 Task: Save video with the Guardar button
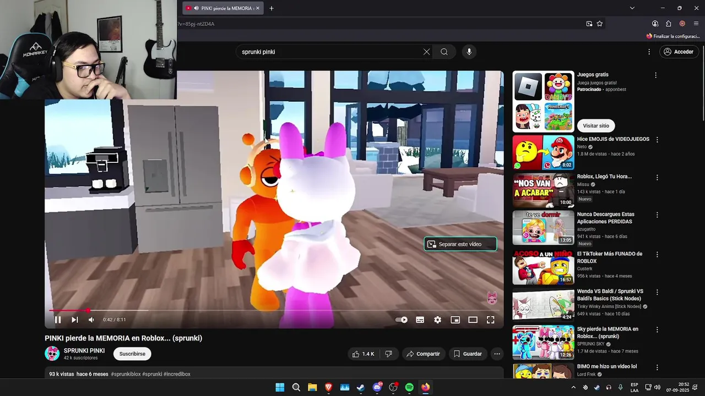[468, 354]
